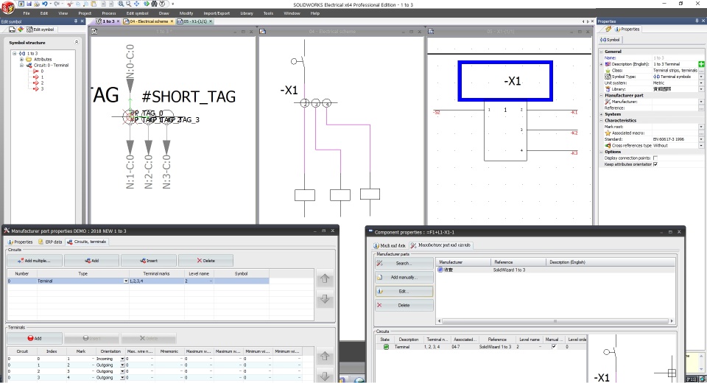The height and width of the screenshot is (383, 707).
Task: Toggle the Manual checkbox in the Terminal circuit row
Action: (554, 347)
